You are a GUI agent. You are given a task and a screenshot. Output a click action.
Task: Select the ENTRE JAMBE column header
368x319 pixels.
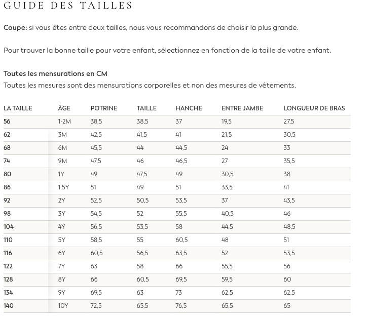pyautogui.click(x=241, y=108)
